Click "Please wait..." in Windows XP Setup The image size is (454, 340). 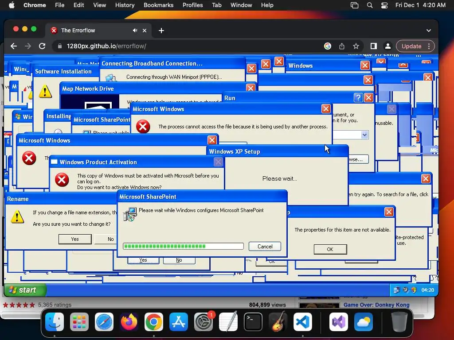(x=280, y=179)
